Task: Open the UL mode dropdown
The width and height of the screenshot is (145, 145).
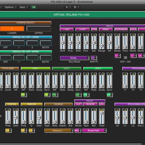Action: click(141, 56)
